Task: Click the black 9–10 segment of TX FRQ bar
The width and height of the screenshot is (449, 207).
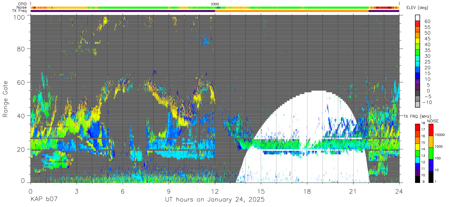Action: pos(418,179)
